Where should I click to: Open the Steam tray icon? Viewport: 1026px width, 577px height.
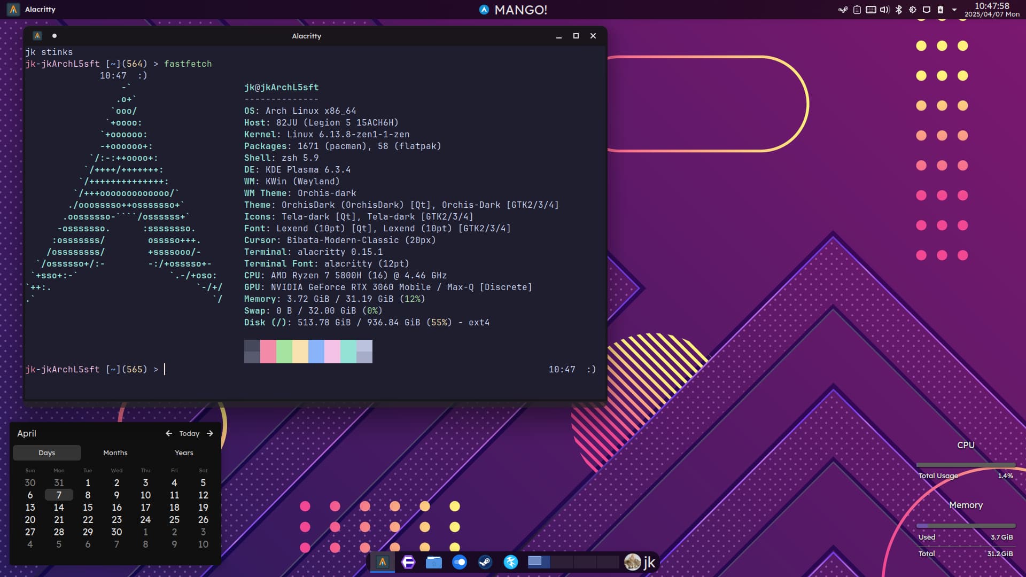click(843, 10)
